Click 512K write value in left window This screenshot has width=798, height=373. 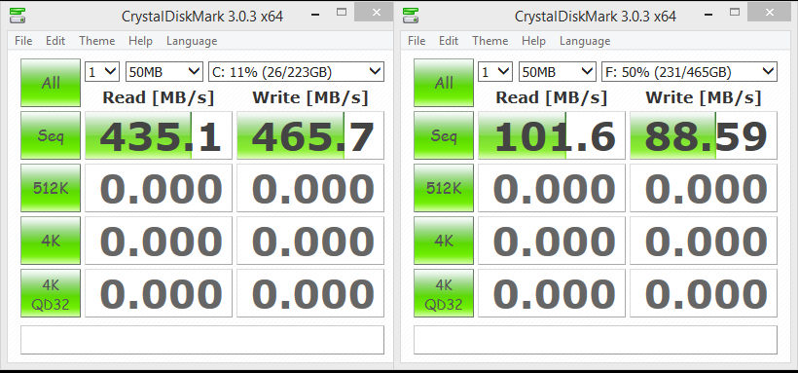click(x=310, y=188)
